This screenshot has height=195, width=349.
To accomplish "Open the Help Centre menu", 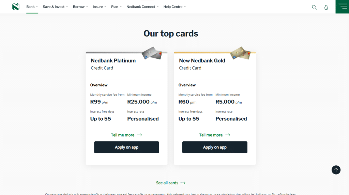I will point(174,7).
